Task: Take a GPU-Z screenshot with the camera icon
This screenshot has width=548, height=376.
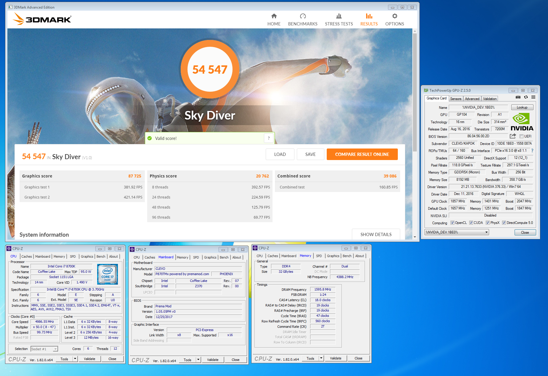Action: tap(518, 97)
